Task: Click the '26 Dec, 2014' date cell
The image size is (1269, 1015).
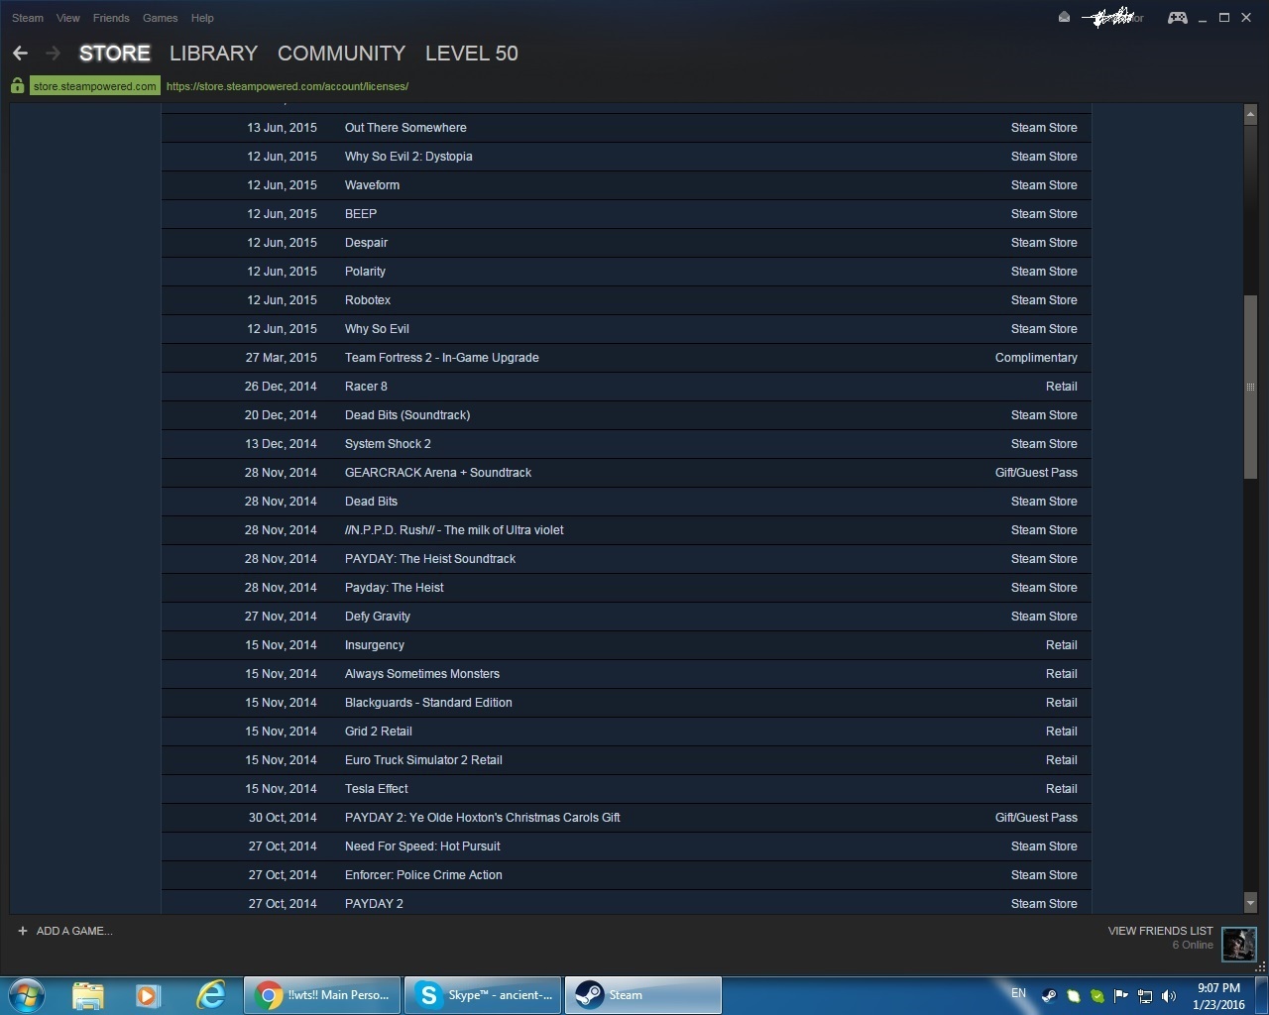Action: (x=281, y=387)
